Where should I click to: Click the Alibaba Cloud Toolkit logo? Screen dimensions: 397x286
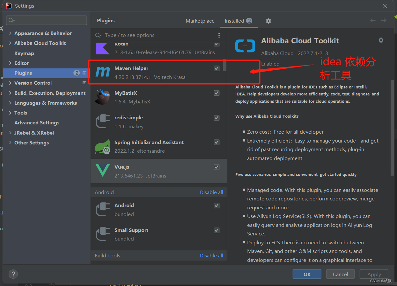[x=245, y=46]
